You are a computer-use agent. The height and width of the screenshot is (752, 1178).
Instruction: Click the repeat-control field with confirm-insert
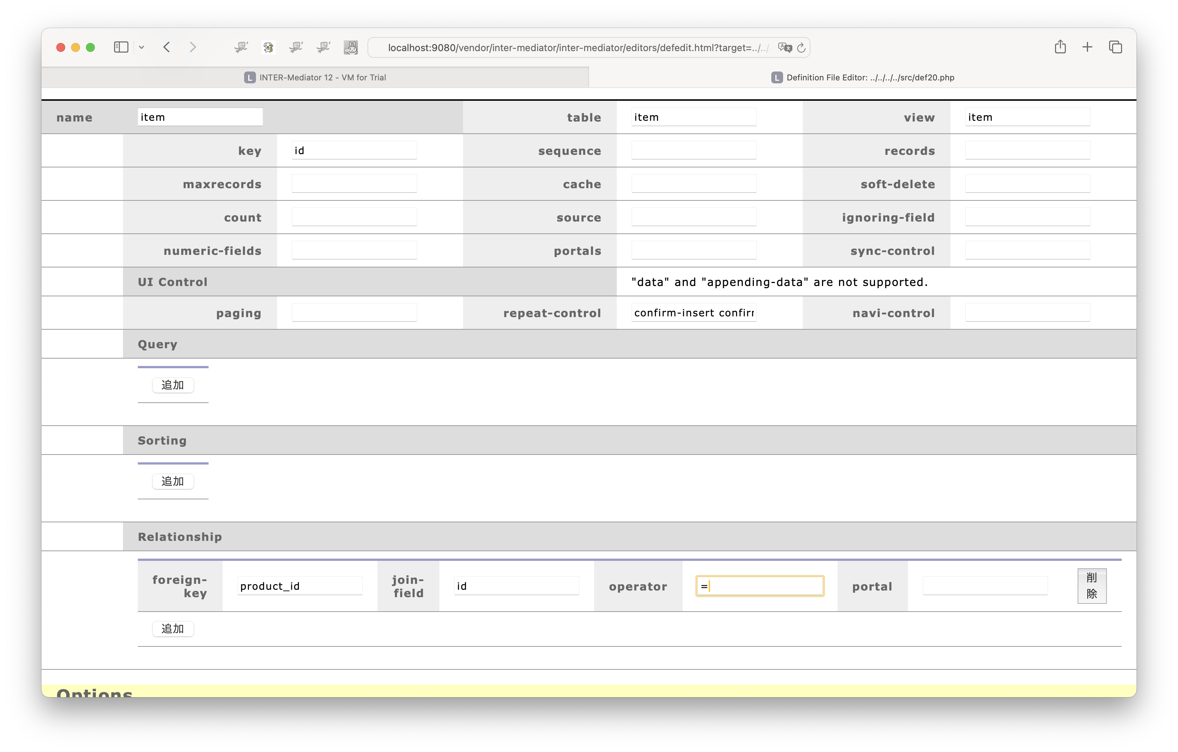click(x=694, y=313)
